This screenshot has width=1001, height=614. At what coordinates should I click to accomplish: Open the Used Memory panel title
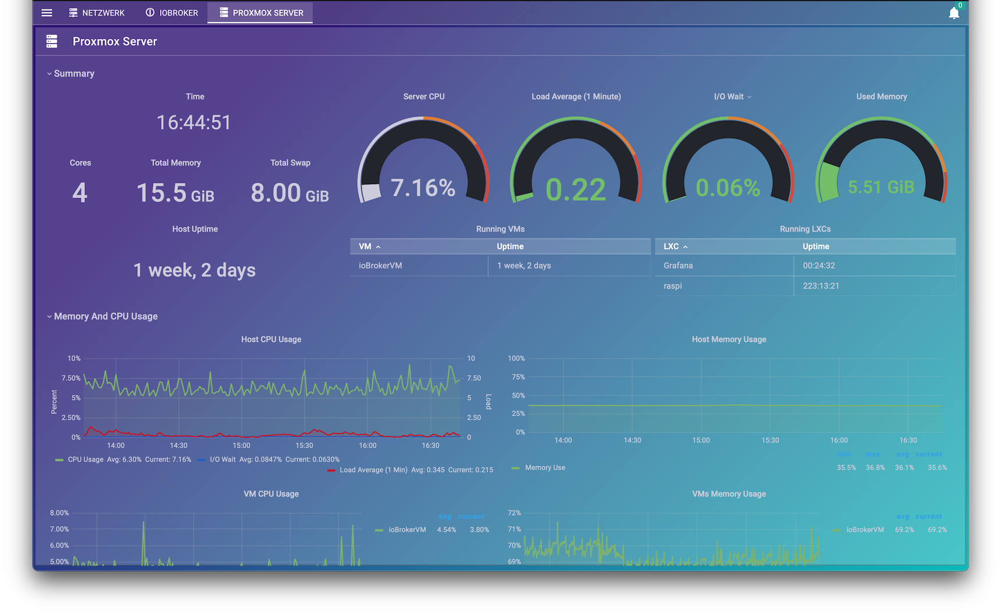[882, 97]
